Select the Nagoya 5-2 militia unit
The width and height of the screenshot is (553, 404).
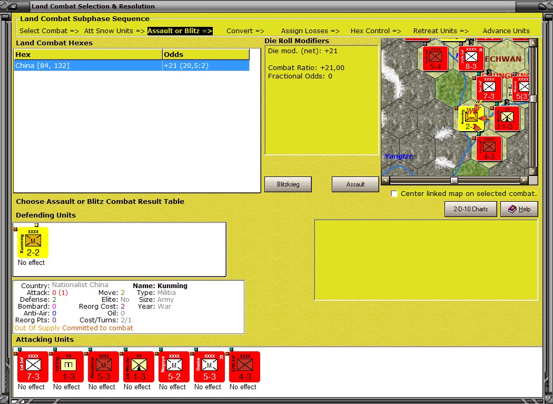[x=174, y=367]
